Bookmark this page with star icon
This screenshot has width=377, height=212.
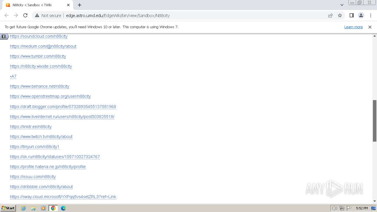(x=340, y=15)
